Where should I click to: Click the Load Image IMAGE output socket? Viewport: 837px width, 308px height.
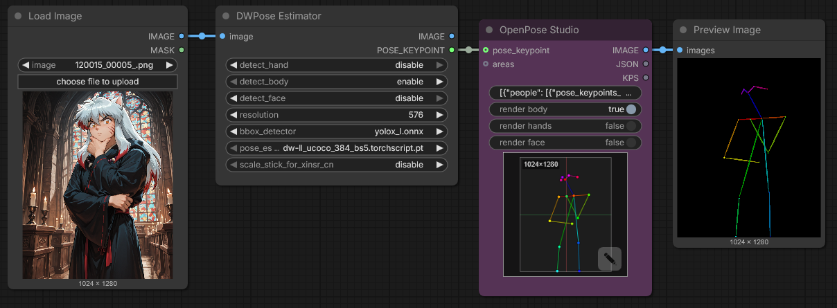[x=182, y=36]
